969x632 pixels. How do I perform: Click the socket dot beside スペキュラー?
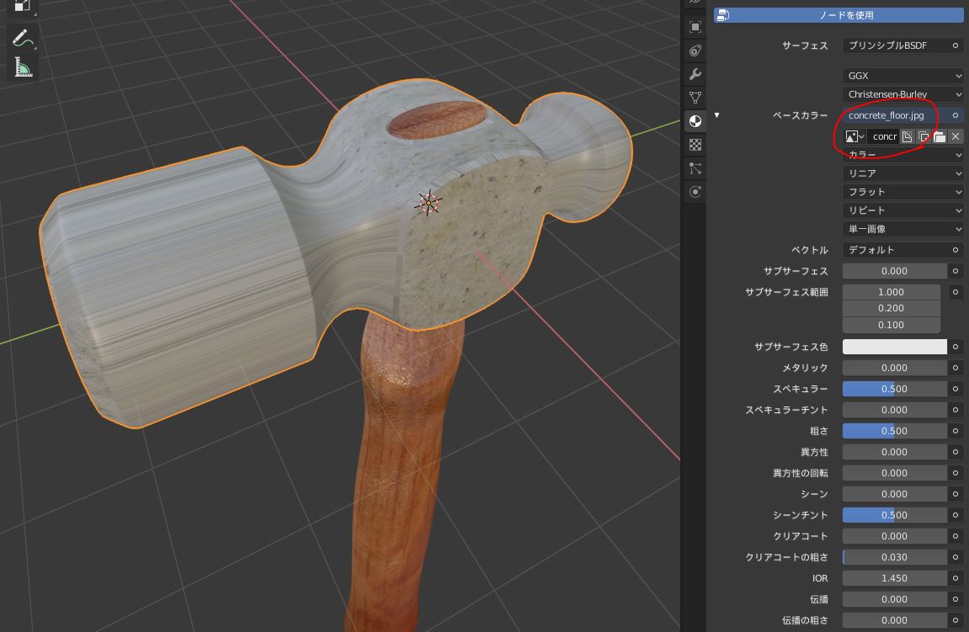click(x=956, y=389)
